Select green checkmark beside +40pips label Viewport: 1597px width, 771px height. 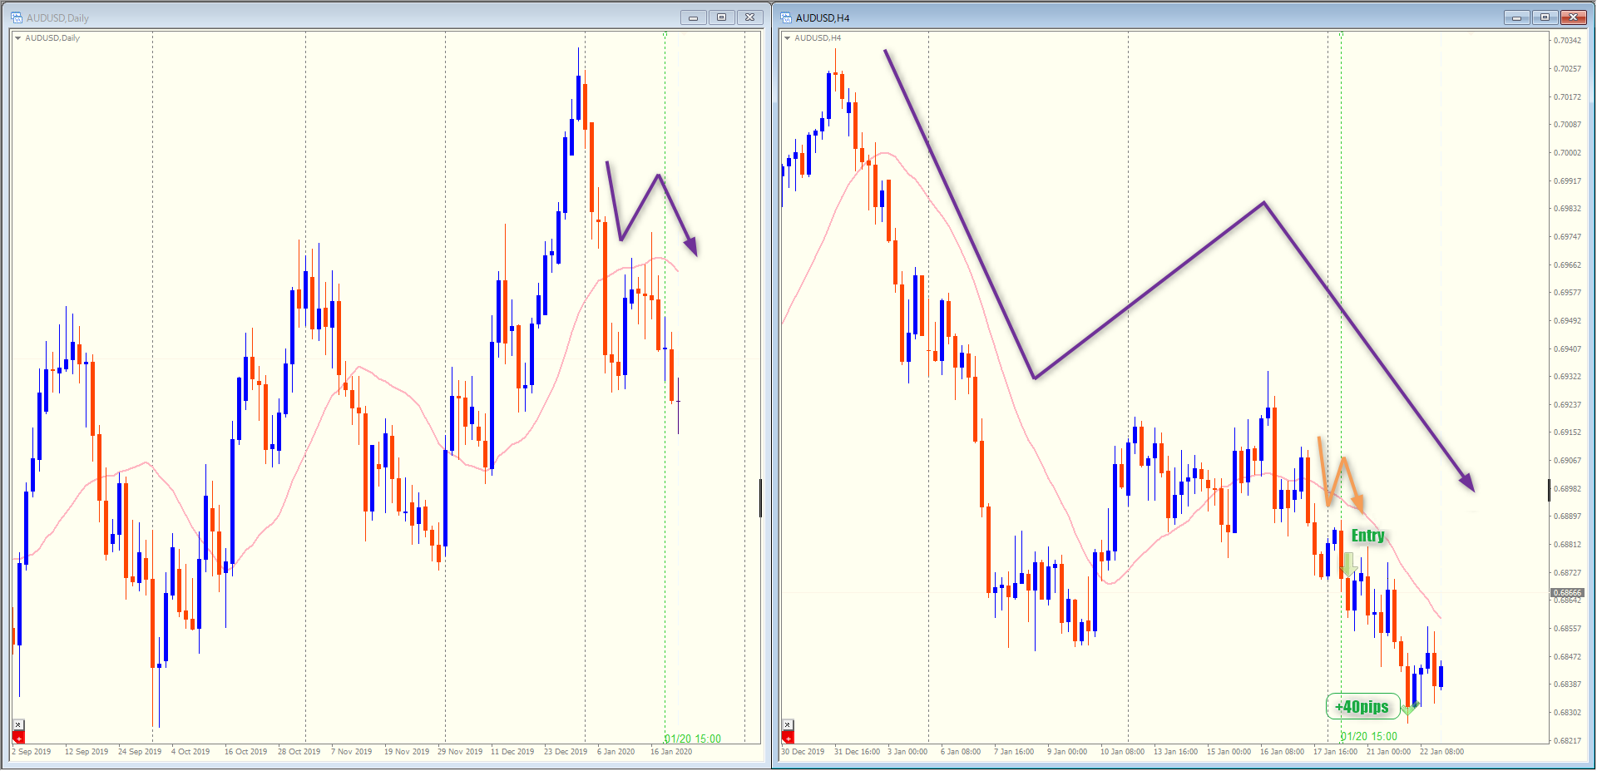pos(1409,709)
